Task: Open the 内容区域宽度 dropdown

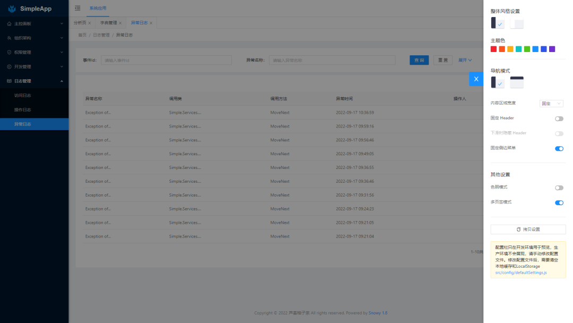Action: tap(551, 104)
